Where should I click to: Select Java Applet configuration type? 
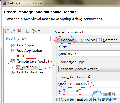[26, 45]
